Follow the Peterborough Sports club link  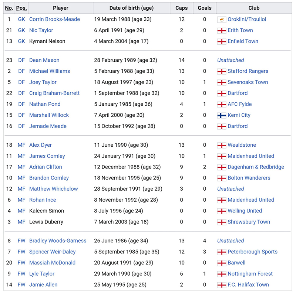[252, 252]
